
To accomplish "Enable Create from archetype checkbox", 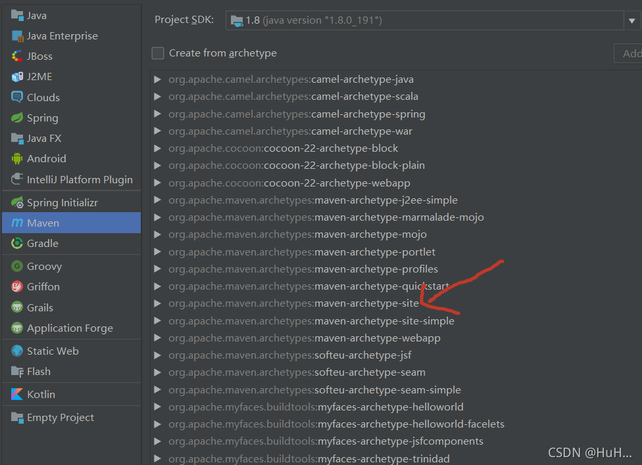I will [x=158, y=53].
